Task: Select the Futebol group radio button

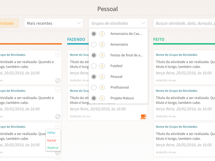Action: click(x=94, y=66)
